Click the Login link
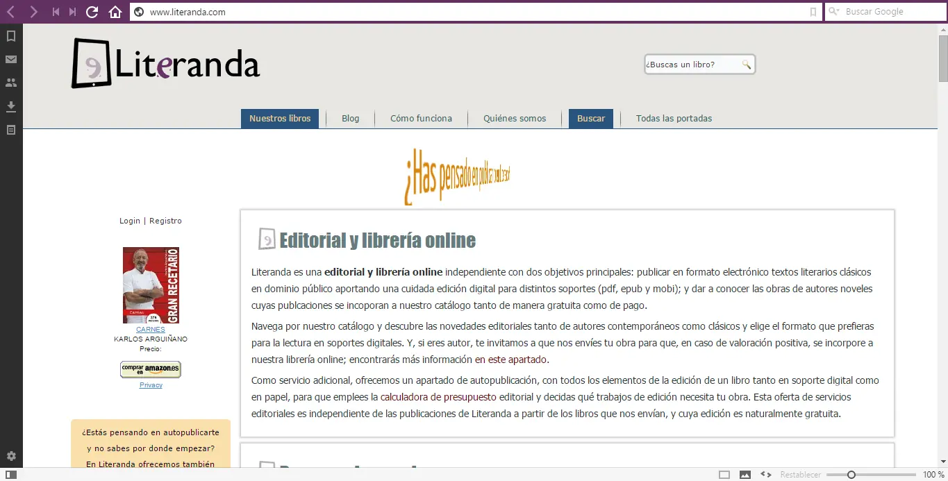The image size is (948, 481). (x=130, y=221)
